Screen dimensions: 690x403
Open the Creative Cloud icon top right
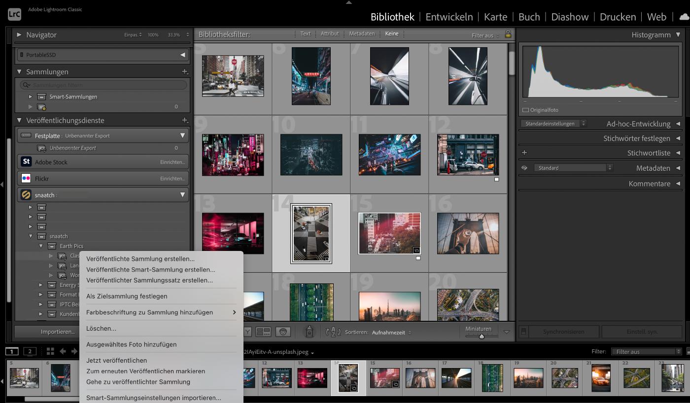pyautogui.click(x=682, y=17)
